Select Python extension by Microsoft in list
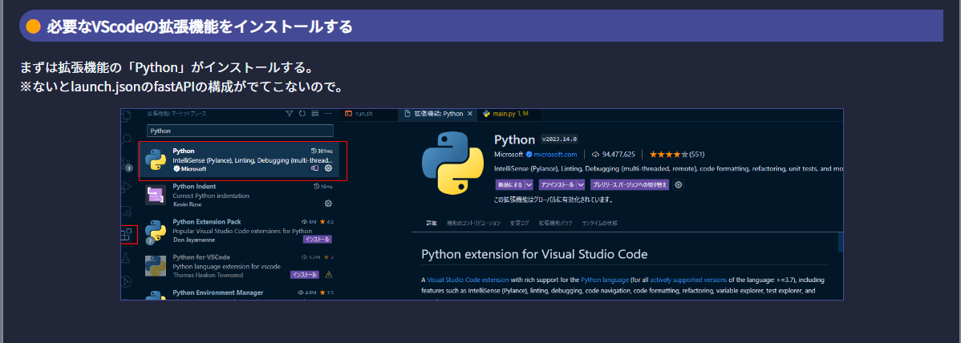961x343 pixels. pos(238,159)
